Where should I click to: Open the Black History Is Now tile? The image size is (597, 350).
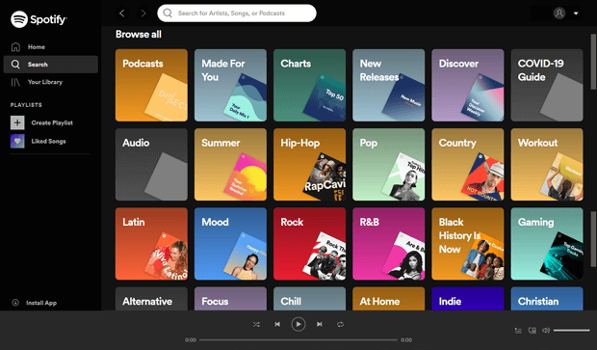tap(468, 244)
